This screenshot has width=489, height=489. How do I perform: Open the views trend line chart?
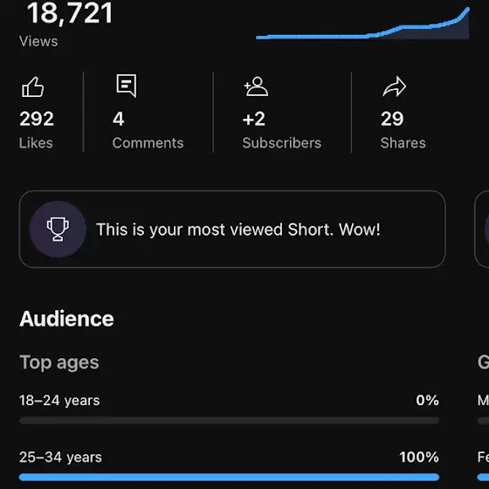[x=362, y=24]
